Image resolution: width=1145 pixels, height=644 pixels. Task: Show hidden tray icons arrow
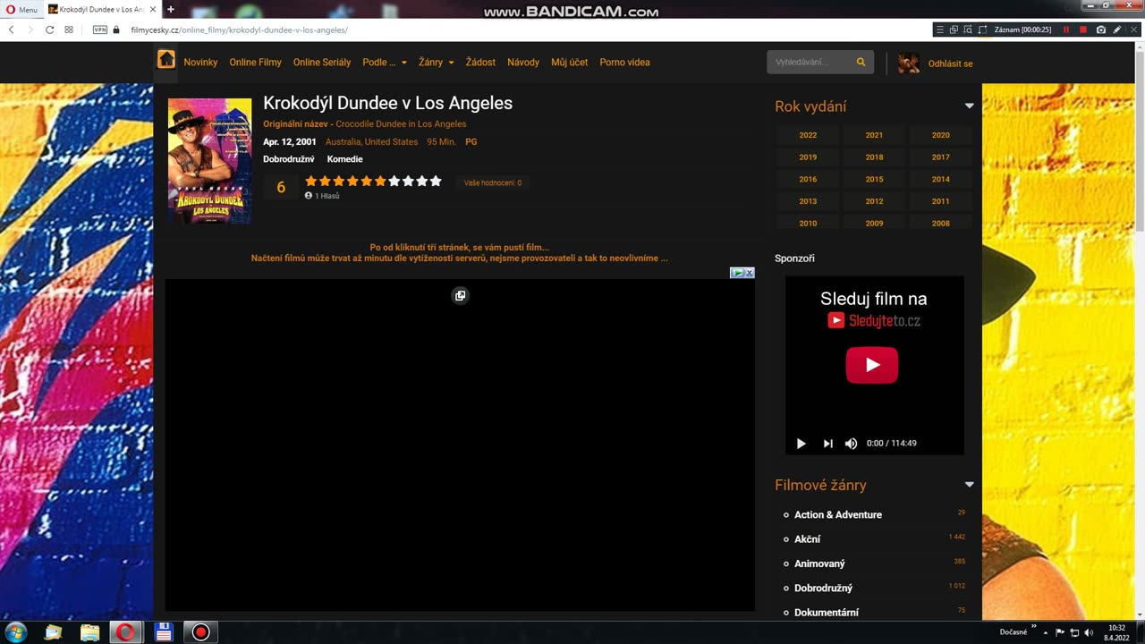1045,632
